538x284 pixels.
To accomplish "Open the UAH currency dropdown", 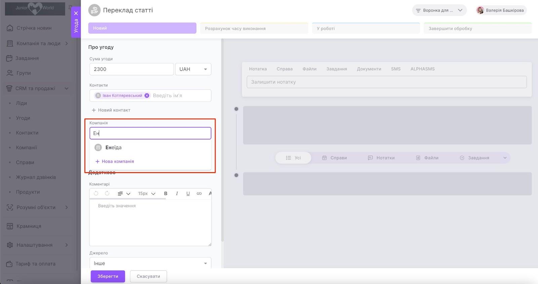I will click(193, 69).
